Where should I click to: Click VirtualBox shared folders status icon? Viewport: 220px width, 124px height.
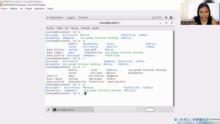pyautogui.click(x=191, y=120)
